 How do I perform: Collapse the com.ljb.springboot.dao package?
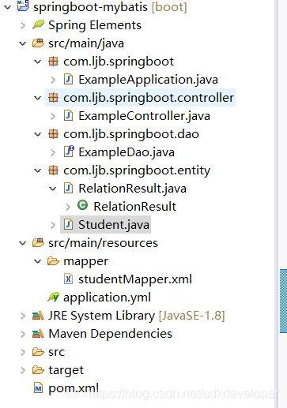pyautogui.click(x=38, y=134)
